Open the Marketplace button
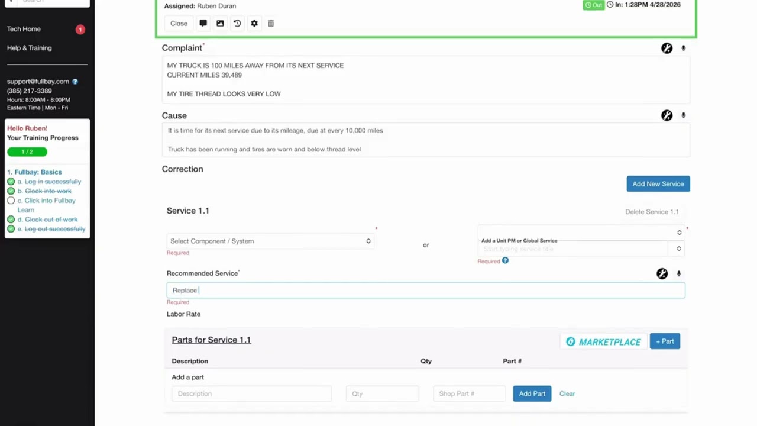757x426 pixels. point(603,341)
